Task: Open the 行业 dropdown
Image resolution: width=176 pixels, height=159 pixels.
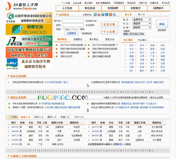Action: click(142, 23)
